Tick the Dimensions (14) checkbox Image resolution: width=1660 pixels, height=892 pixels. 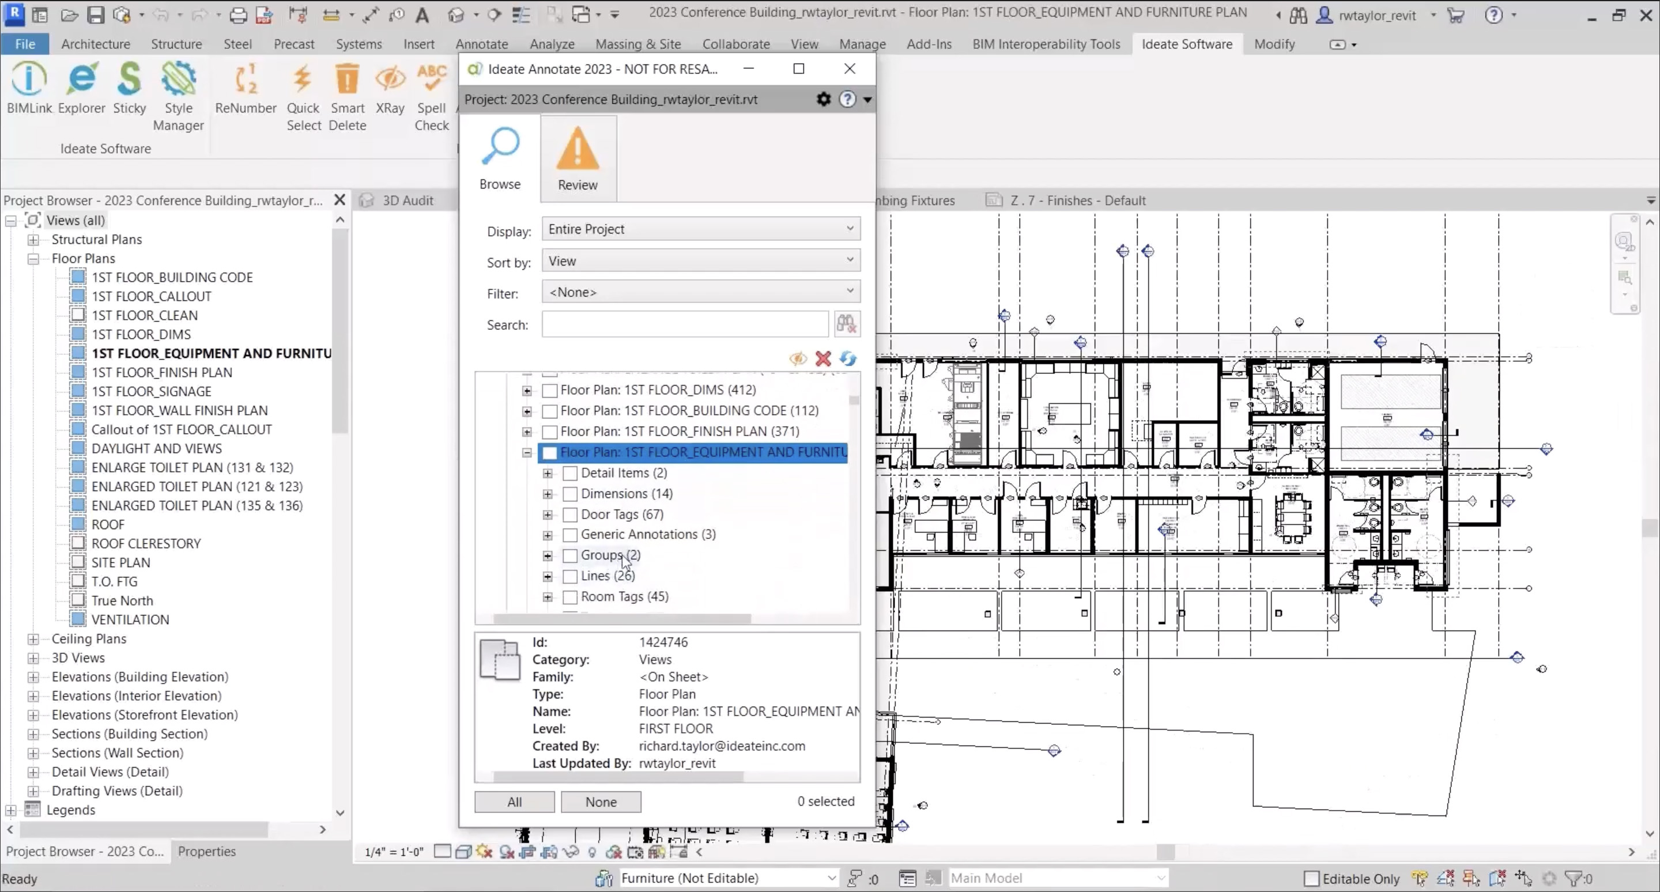pos(569,494)
